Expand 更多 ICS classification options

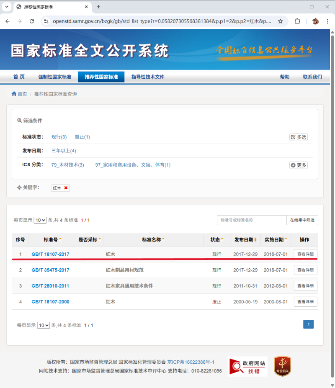pyautogui.click(x=299, y=165)
